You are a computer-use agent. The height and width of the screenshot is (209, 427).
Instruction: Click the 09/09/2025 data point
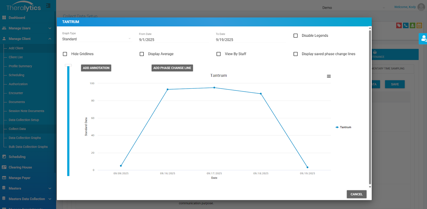pyautogui.click(x=121, y=166)
